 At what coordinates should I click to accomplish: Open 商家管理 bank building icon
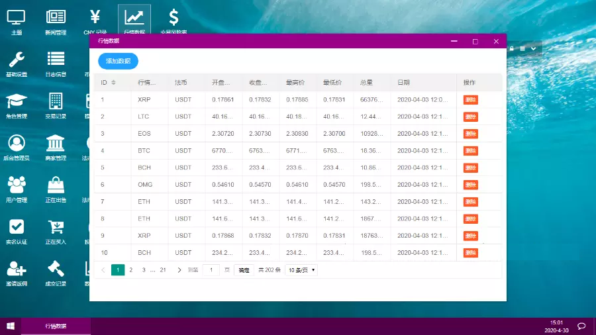[x=56, y=145]
